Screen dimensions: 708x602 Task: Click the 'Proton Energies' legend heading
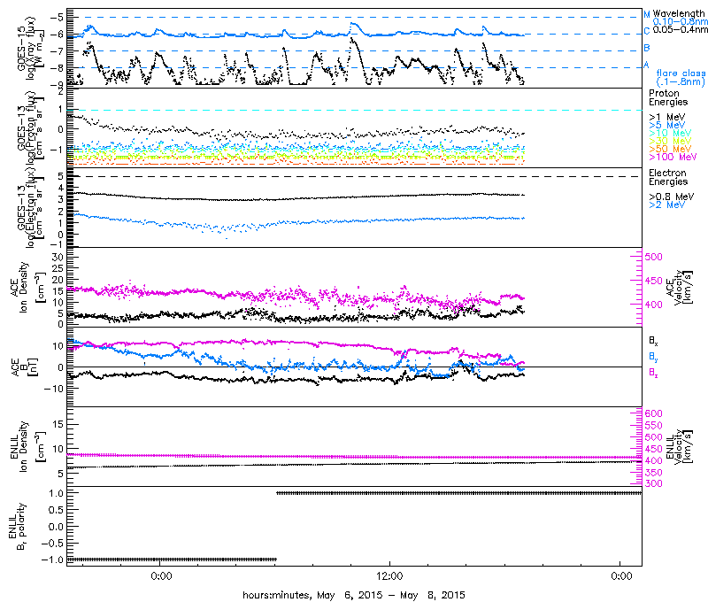coord(668,97)
